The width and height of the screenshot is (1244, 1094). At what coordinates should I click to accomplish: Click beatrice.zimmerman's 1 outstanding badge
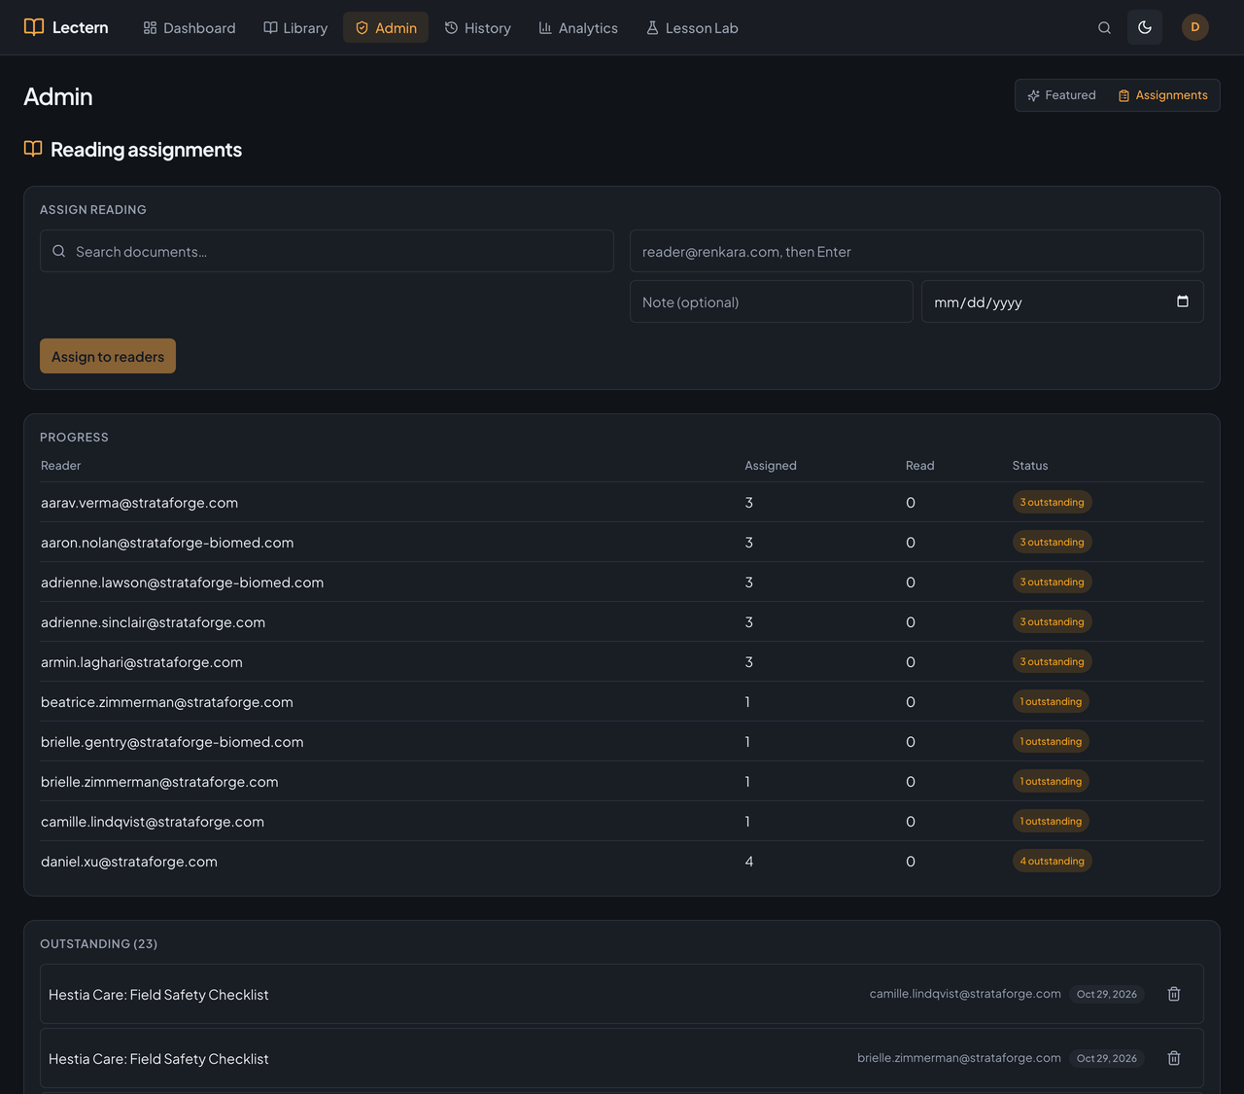pyautogui.click(x=1051, y=701)
